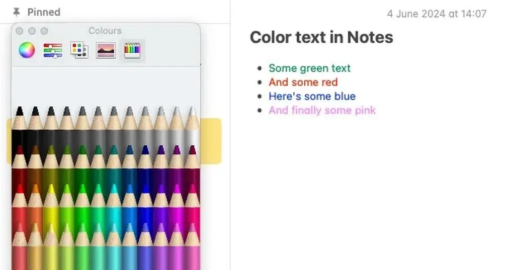Open the colour palettes tab
The width and height of the screenshot is (515, 270).
79,50
